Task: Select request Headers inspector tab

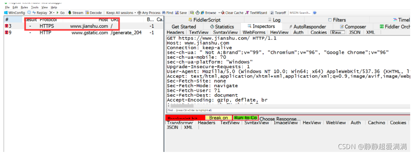Action: 175,32
